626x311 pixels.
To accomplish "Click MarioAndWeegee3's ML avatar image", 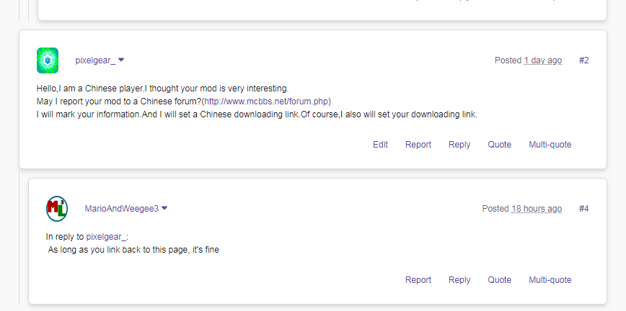I will [x=57, y=209].
